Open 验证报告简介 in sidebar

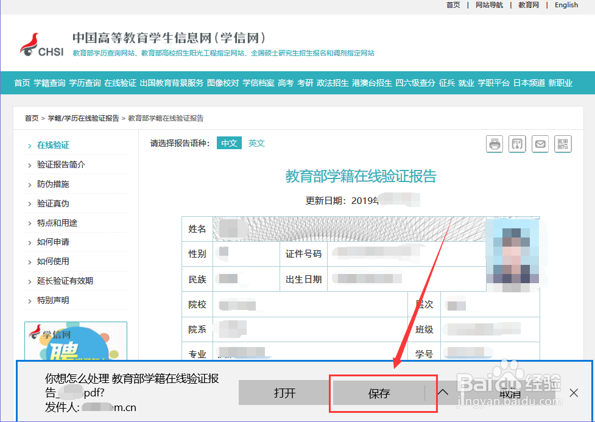61,164
